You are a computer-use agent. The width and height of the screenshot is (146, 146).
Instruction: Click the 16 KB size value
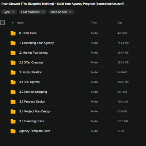click(x=121, y=131)
